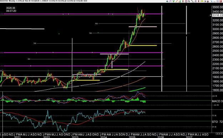Click the green bar chart toolbar icon
Viewport: 223px width, 138px height.
point(180,1)
